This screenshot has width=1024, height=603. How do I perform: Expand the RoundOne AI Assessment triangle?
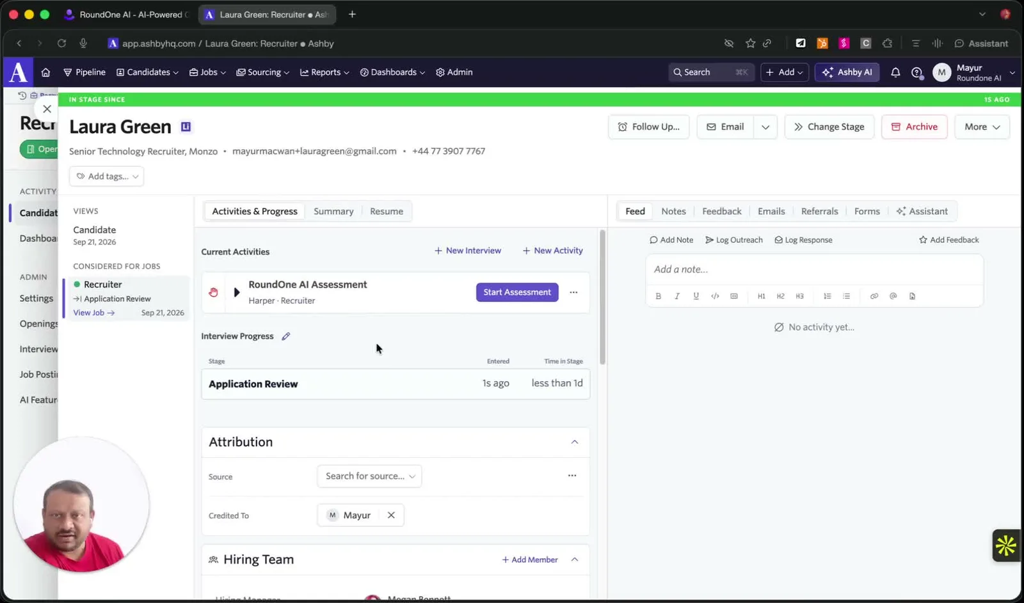click(237, 292)
